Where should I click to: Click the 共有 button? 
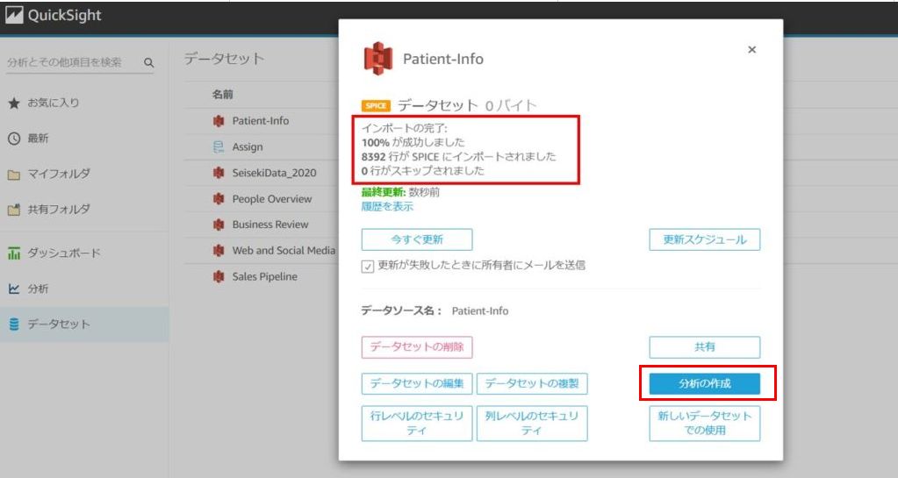coord(704,347)
